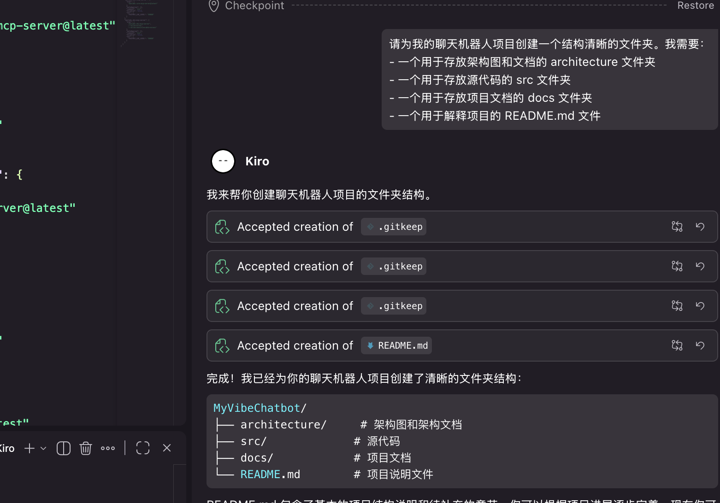This screenshot has height=503, width=720.
Task: Open view-changes icon on the second .gitkeep row
Action: tap(677, 266)
